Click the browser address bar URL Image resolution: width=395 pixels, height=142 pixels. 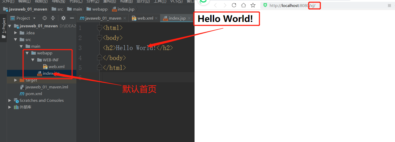coord(289,5)
